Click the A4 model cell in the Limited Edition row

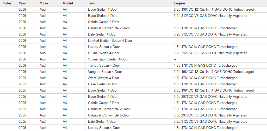pyautogui.click(x=65, y=41)
